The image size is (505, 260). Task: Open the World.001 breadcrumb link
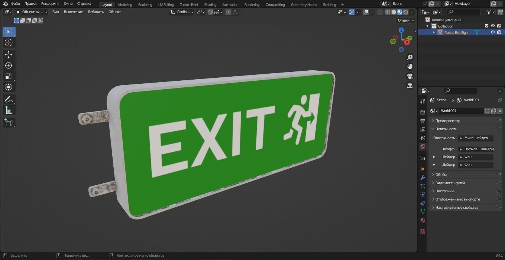tap(468, 100)
